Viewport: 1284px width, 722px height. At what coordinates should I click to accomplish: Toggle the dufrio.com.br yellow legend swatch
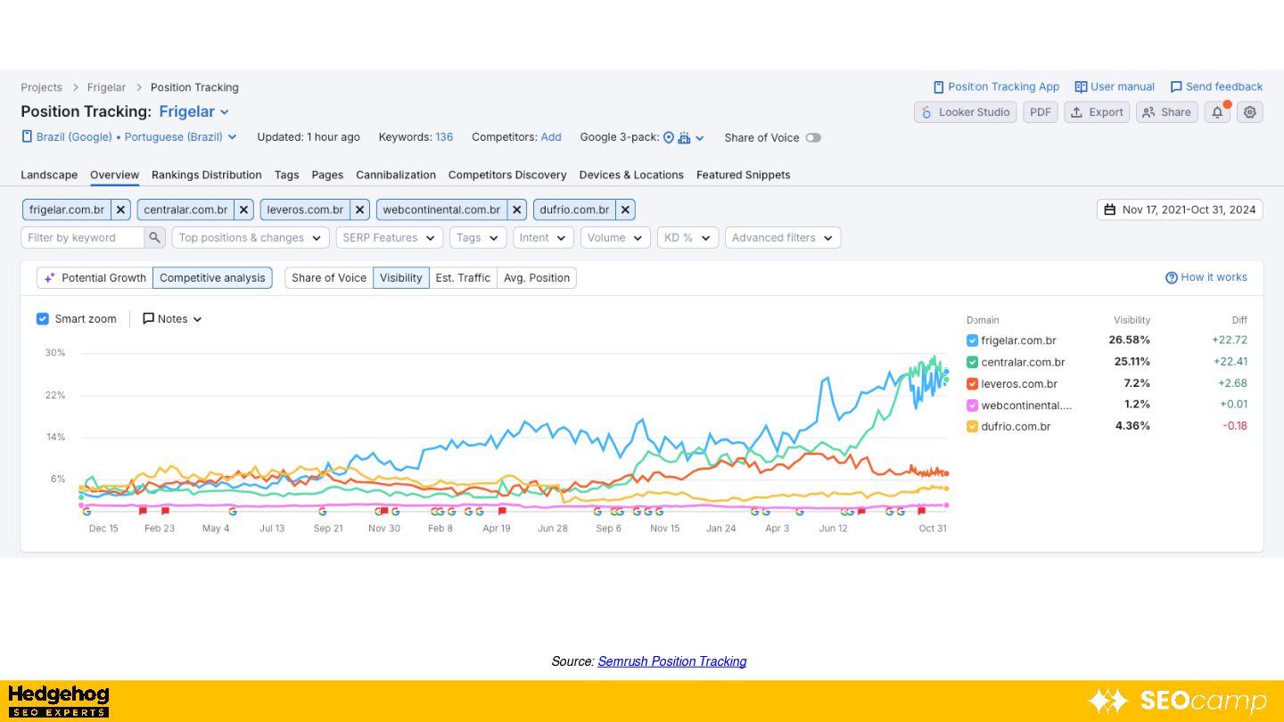(x=972, y=427)
